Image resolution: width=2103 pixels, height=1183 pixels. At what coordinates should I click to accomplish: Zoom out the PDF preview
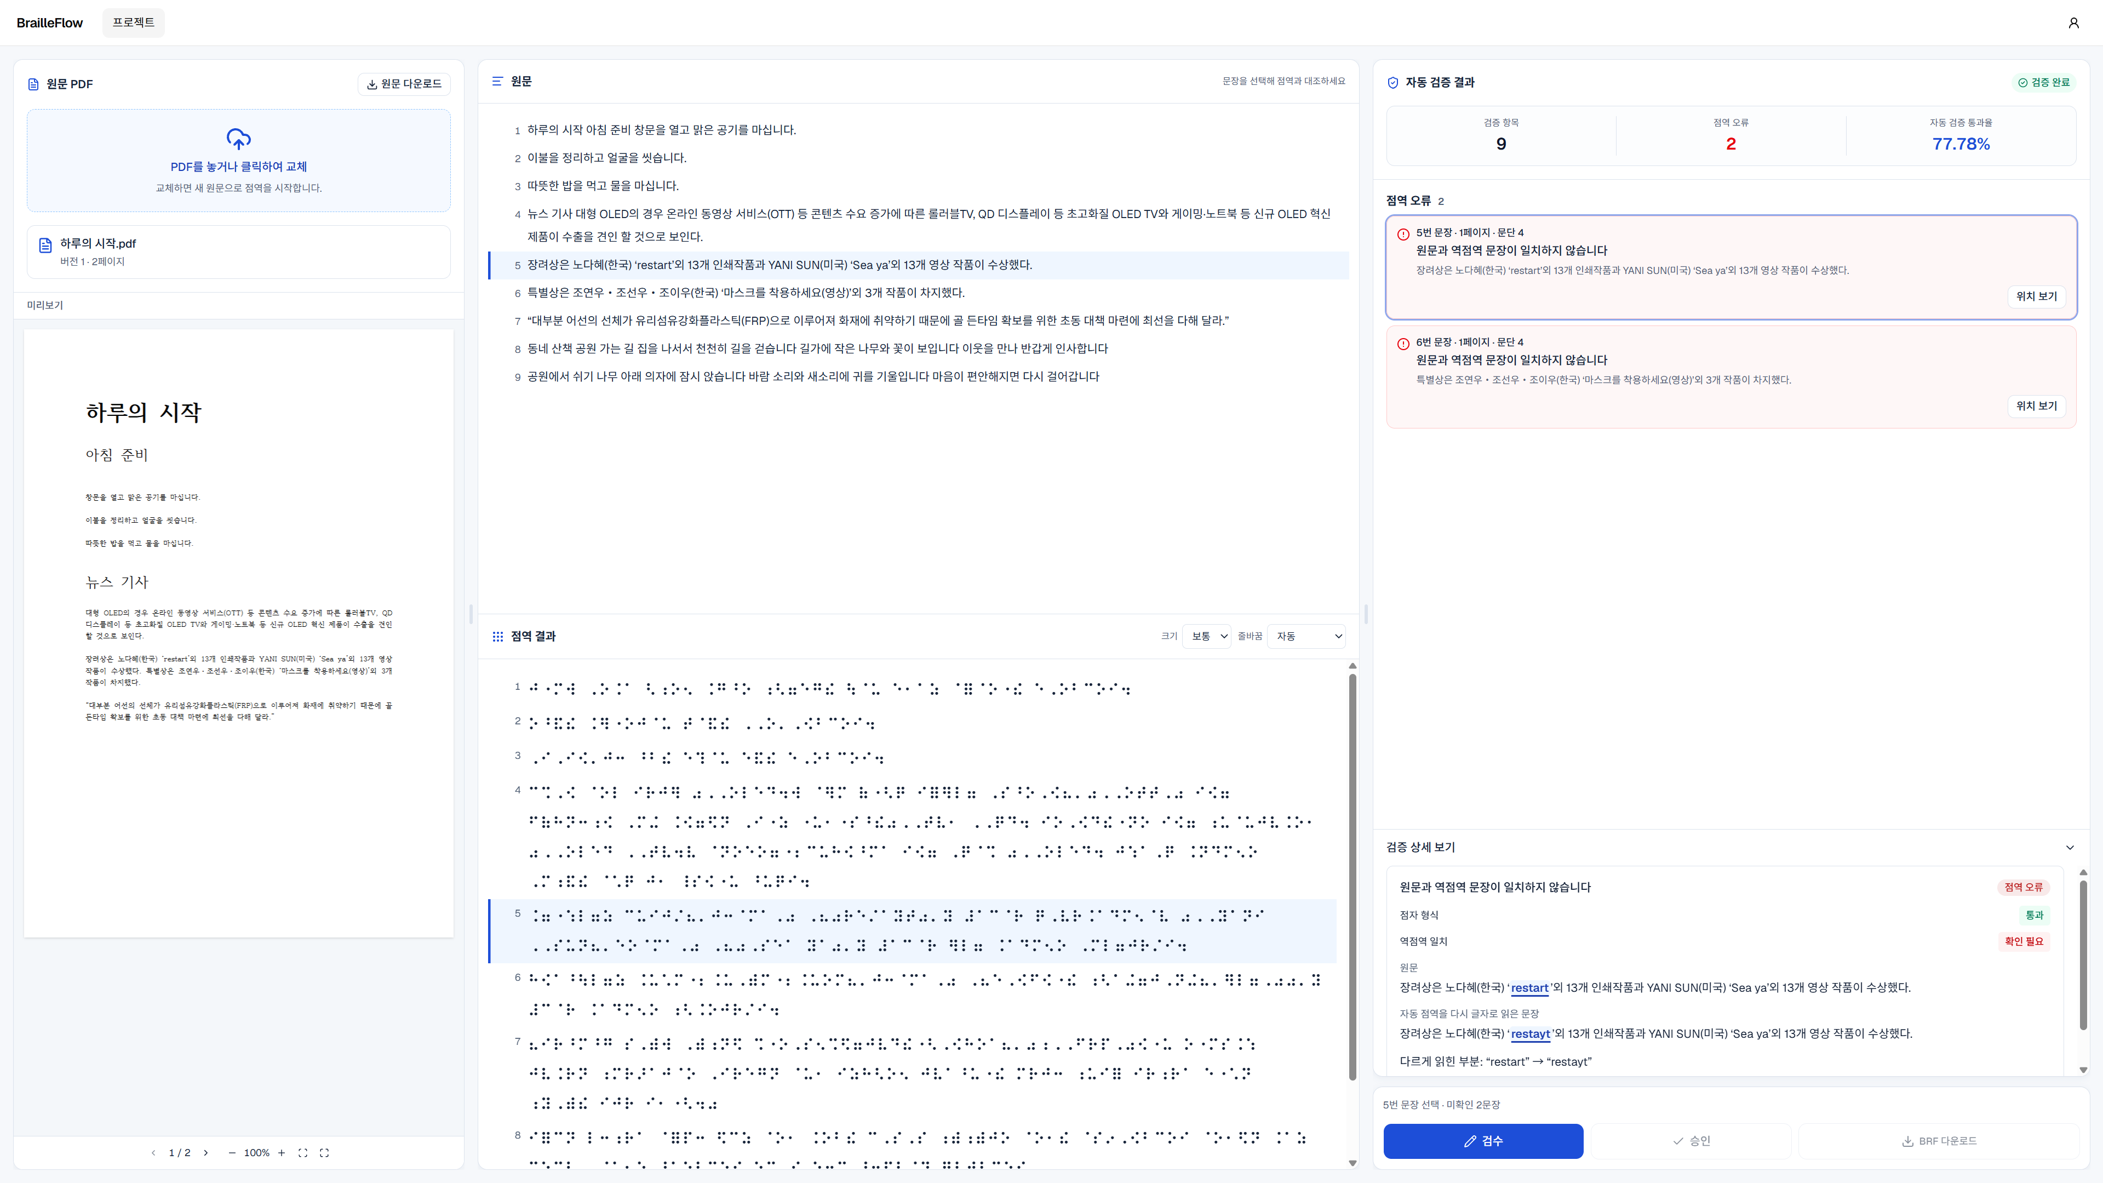[x=232, y=1153]
